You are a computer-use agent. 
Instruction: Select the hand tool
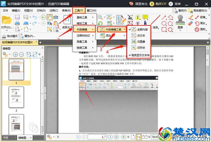point(49,17)
